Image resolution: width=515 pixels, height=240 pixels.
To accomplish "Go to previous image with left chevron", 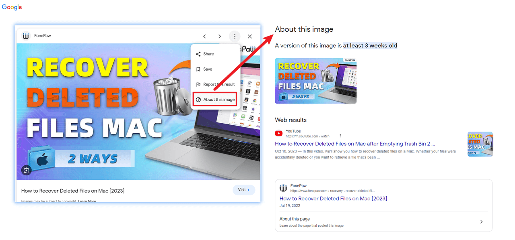I will point(204,36).
